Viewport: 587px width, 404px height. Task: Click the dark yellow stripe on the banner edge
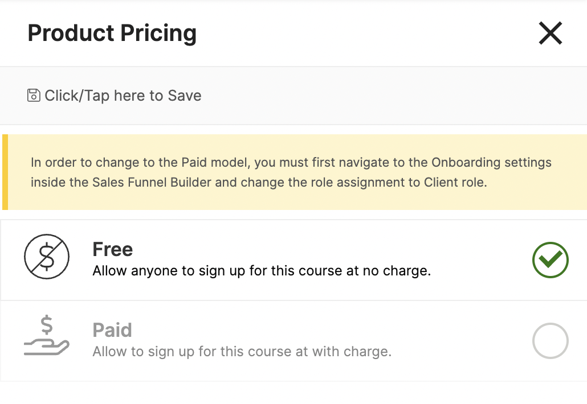pos(5,172)
